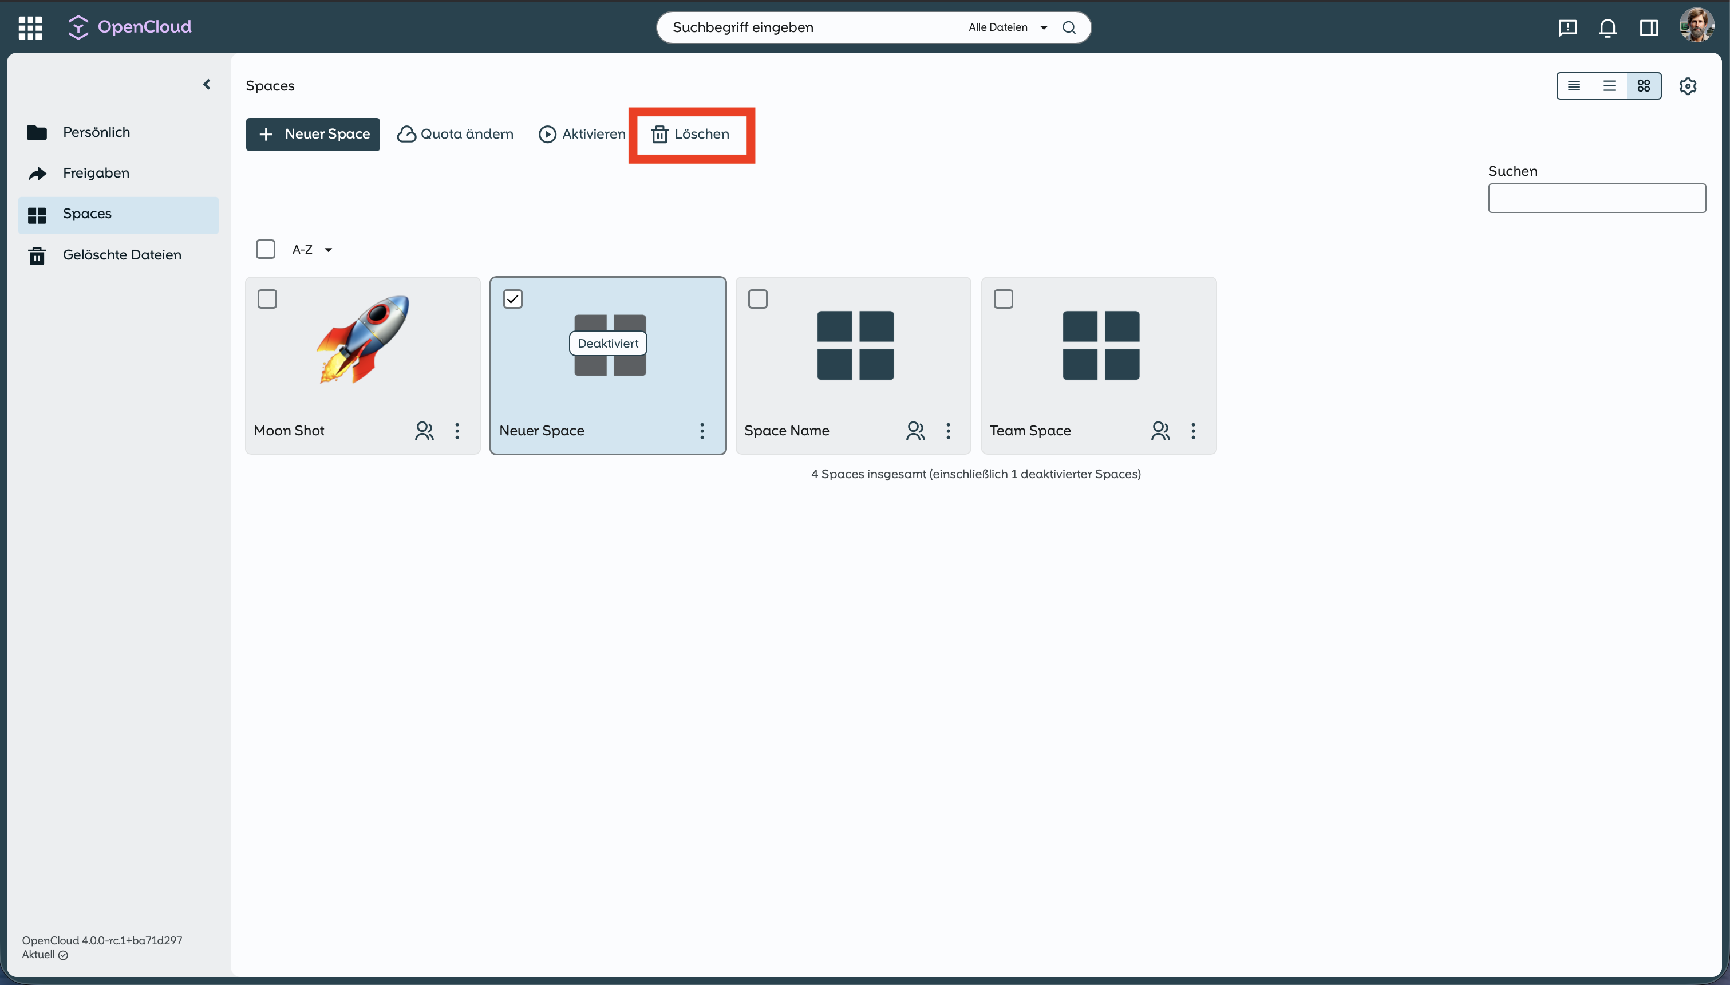Show members of Moon Shot space
Screen dimensions: 1730x985
tap(424, 431)
